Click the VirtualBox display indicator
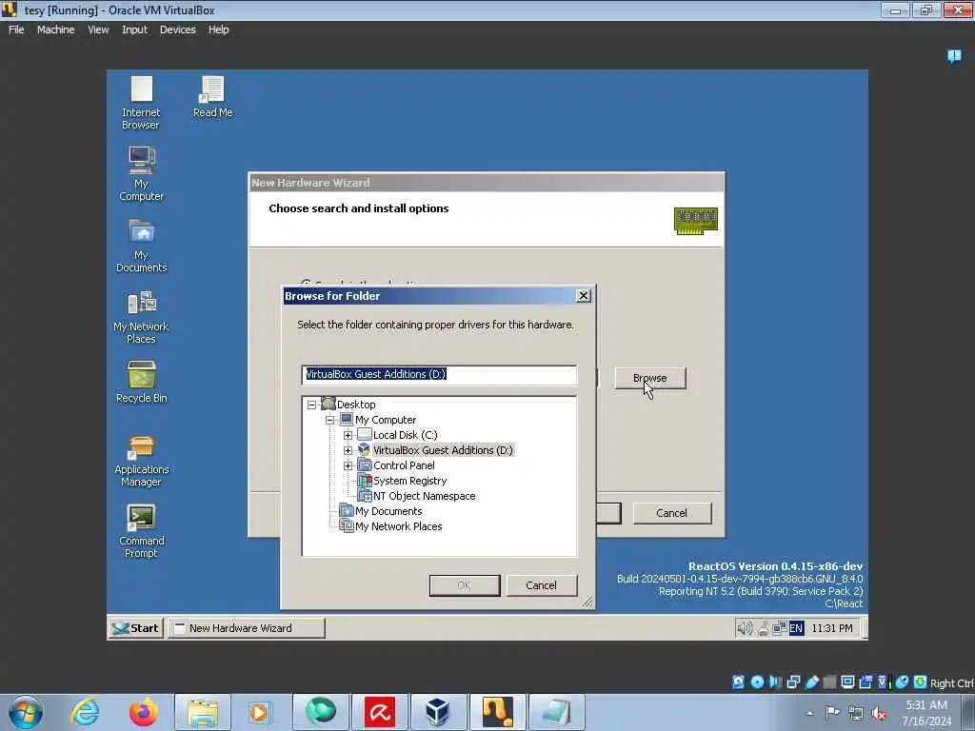975x731 pixels. tap(847, 682)
